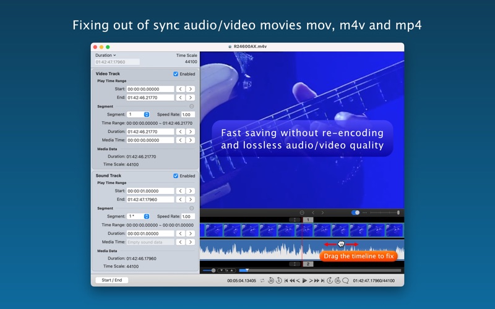Select sound segment marker 2 on timeline
The image size is (495, 309).
pyautogui.click(x=308, y=264)
